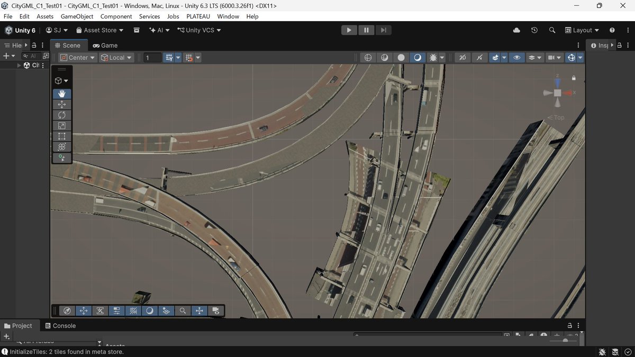The image size is (635, 357).
Task: Select shaded draw mode
Action: (418, 58)
